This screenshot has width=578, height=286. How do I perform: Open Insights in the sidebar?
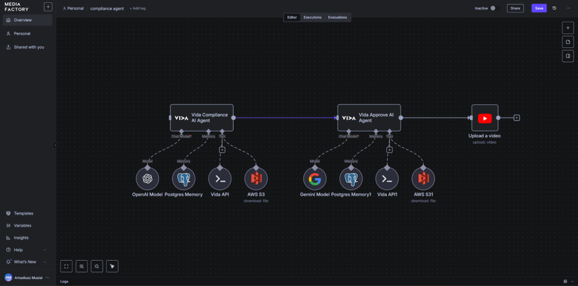pos(27,238)
